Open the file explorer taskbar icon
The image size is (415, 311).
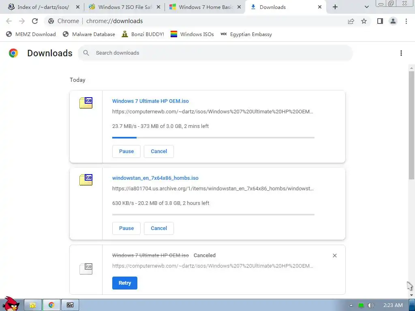coord(33,305)
